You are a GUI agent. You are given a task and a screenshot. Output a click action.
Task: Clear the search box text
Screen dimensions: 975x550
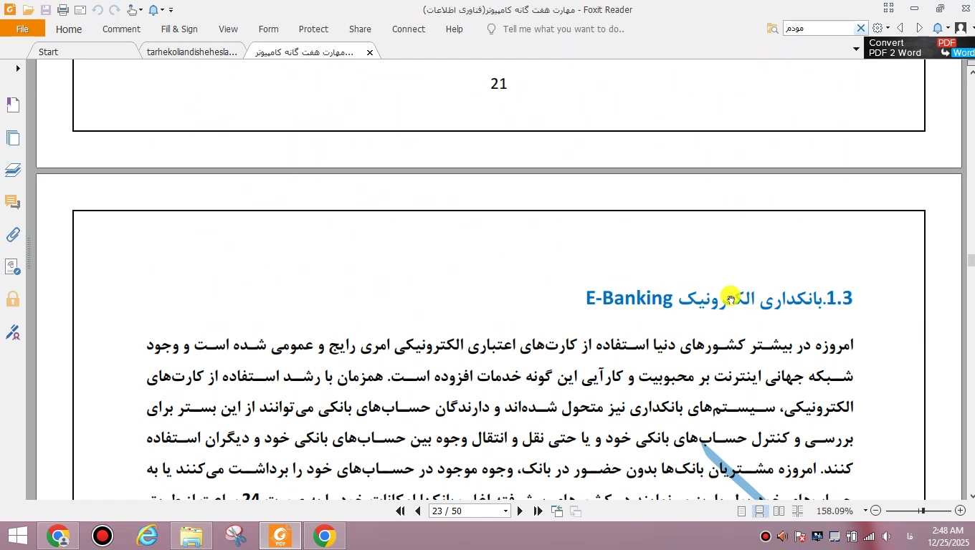pyautogui.click(x=861, y=29)
